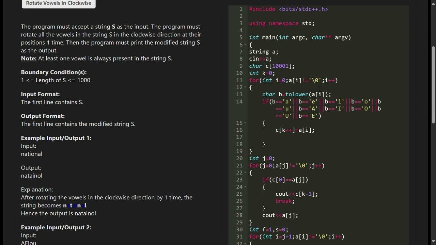The width and height of the screenshot is (436, 245).
Task: Click the 'if(c[0]==a[j])' code line
Action: click(x=285, y=180)
